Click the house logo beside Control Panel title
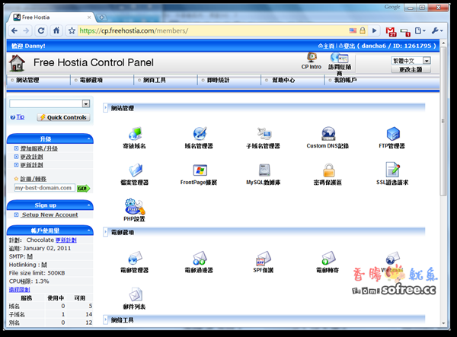 [x=17, y=63]
